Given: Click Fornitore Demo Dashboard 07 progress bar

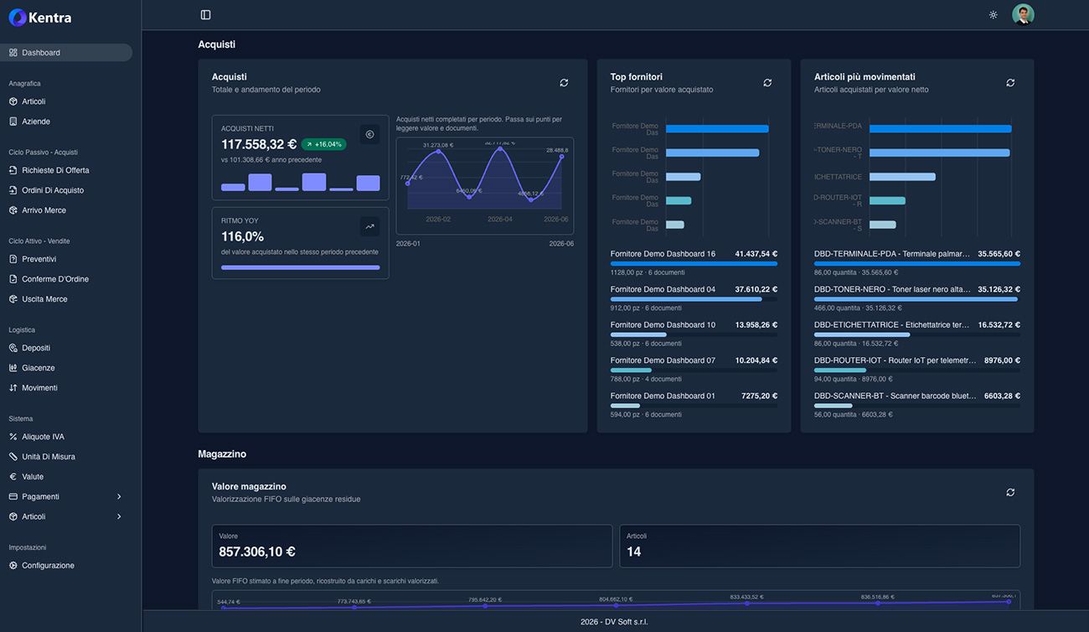Looking at the screenshot, I should (x=694, y=370).
